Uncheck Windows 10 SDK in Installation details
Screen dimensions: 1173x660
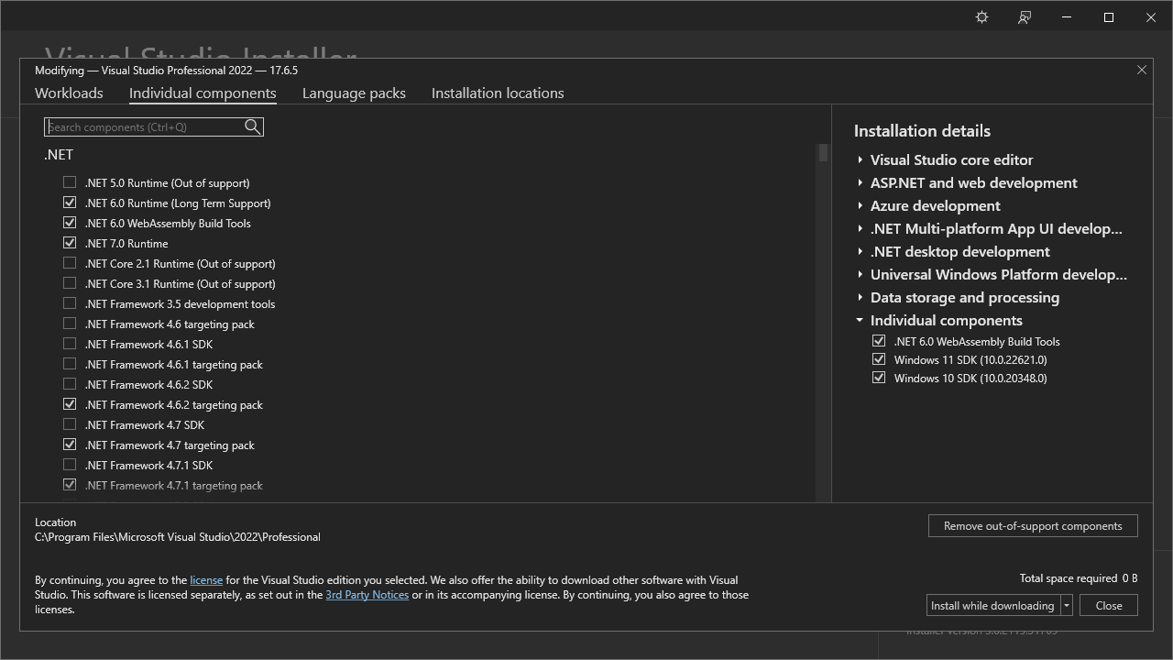click(879, 378)
